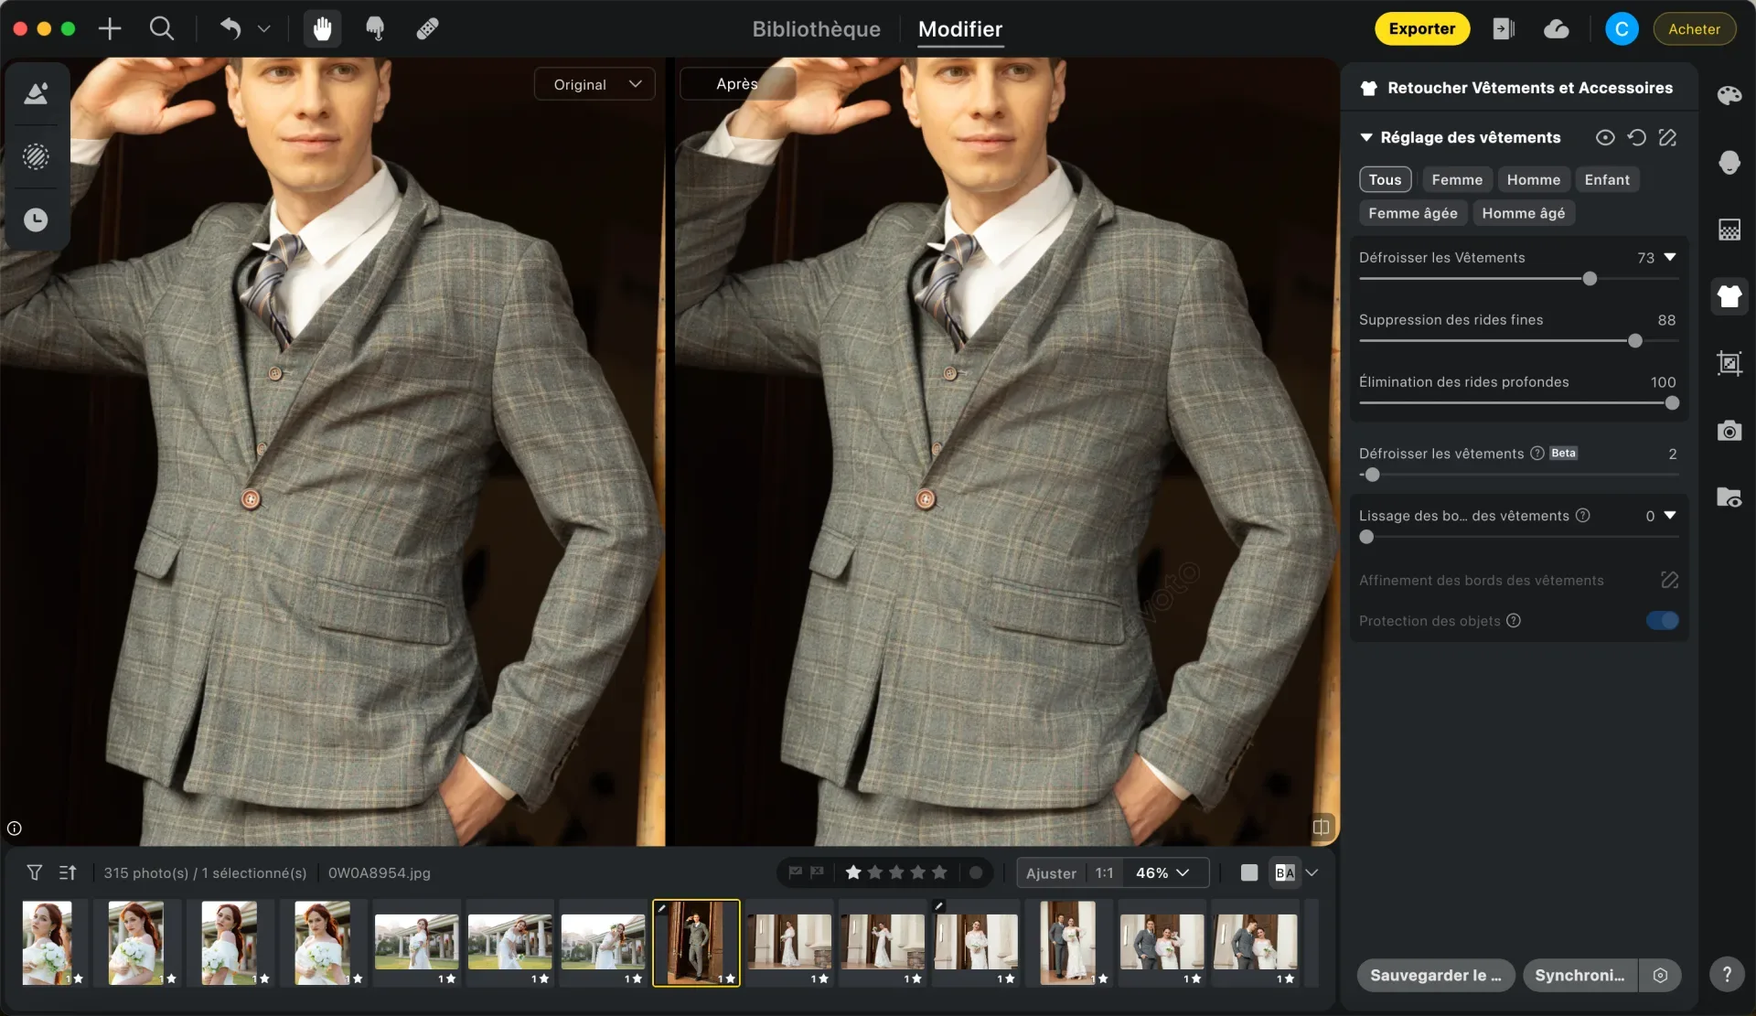This screenshot has height=1016, width=1756.
Task: Open the clothing retouch shirt panel
Action: click(x=1729, y=296)
